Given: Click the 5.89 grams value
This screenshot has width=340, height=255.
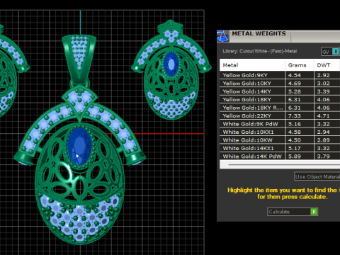Looking at the screenshot, I should tap(295, 157).
